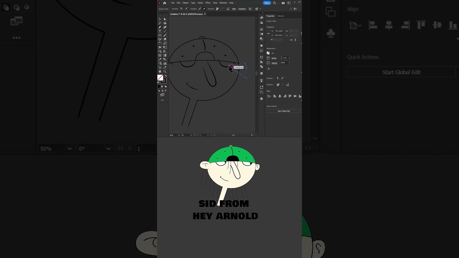This screenshot has width=459, height=258.
Task: Open the search magnifier icon
Action: [274, 3]
